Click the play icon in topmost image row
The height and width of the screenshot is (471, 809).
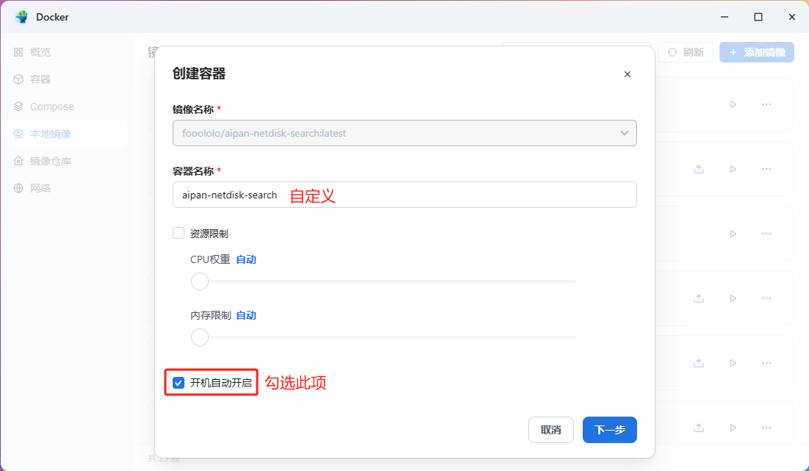733,104
